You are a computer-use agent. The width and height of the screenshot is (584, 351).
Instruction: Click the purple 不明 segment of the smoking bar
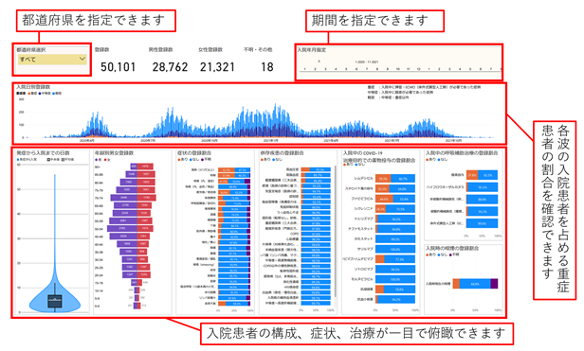pos(494,284)
